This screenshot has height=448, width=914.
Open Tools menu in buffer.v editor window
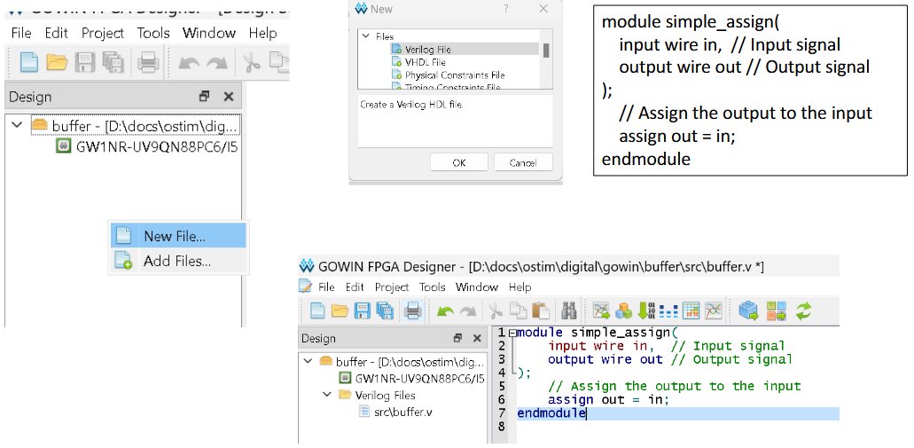[432, 287]
